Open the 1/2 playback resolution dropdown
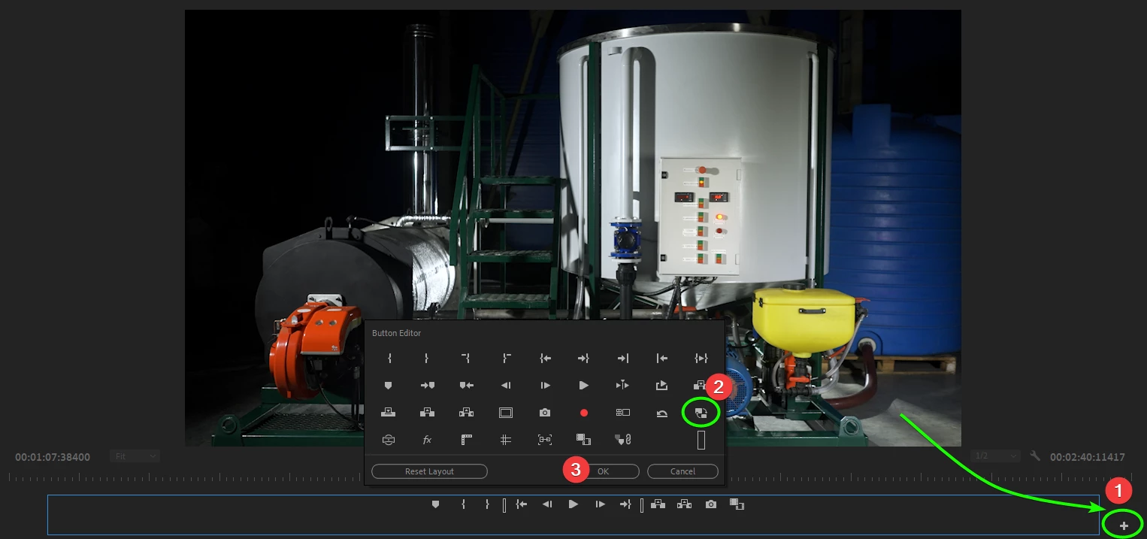 tap(994, 456)
